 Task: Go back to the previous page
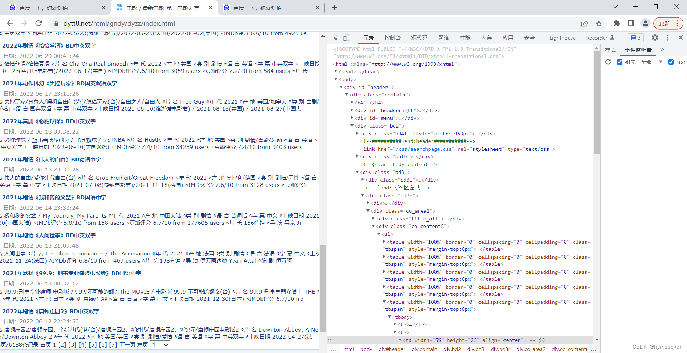10,23
